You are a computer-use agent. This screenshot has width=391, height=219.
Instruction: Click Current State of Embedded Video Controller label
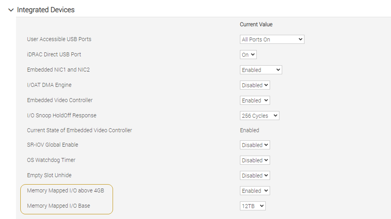(x=79, y=130)
